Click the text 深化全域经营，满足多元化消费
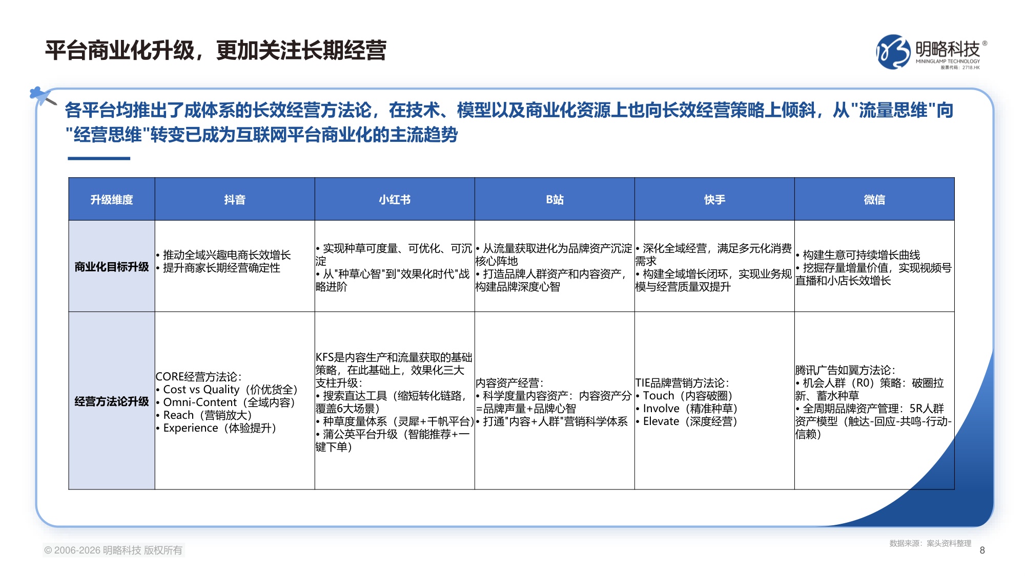The height and width of the screenshot is (576, 1025). 717,248
